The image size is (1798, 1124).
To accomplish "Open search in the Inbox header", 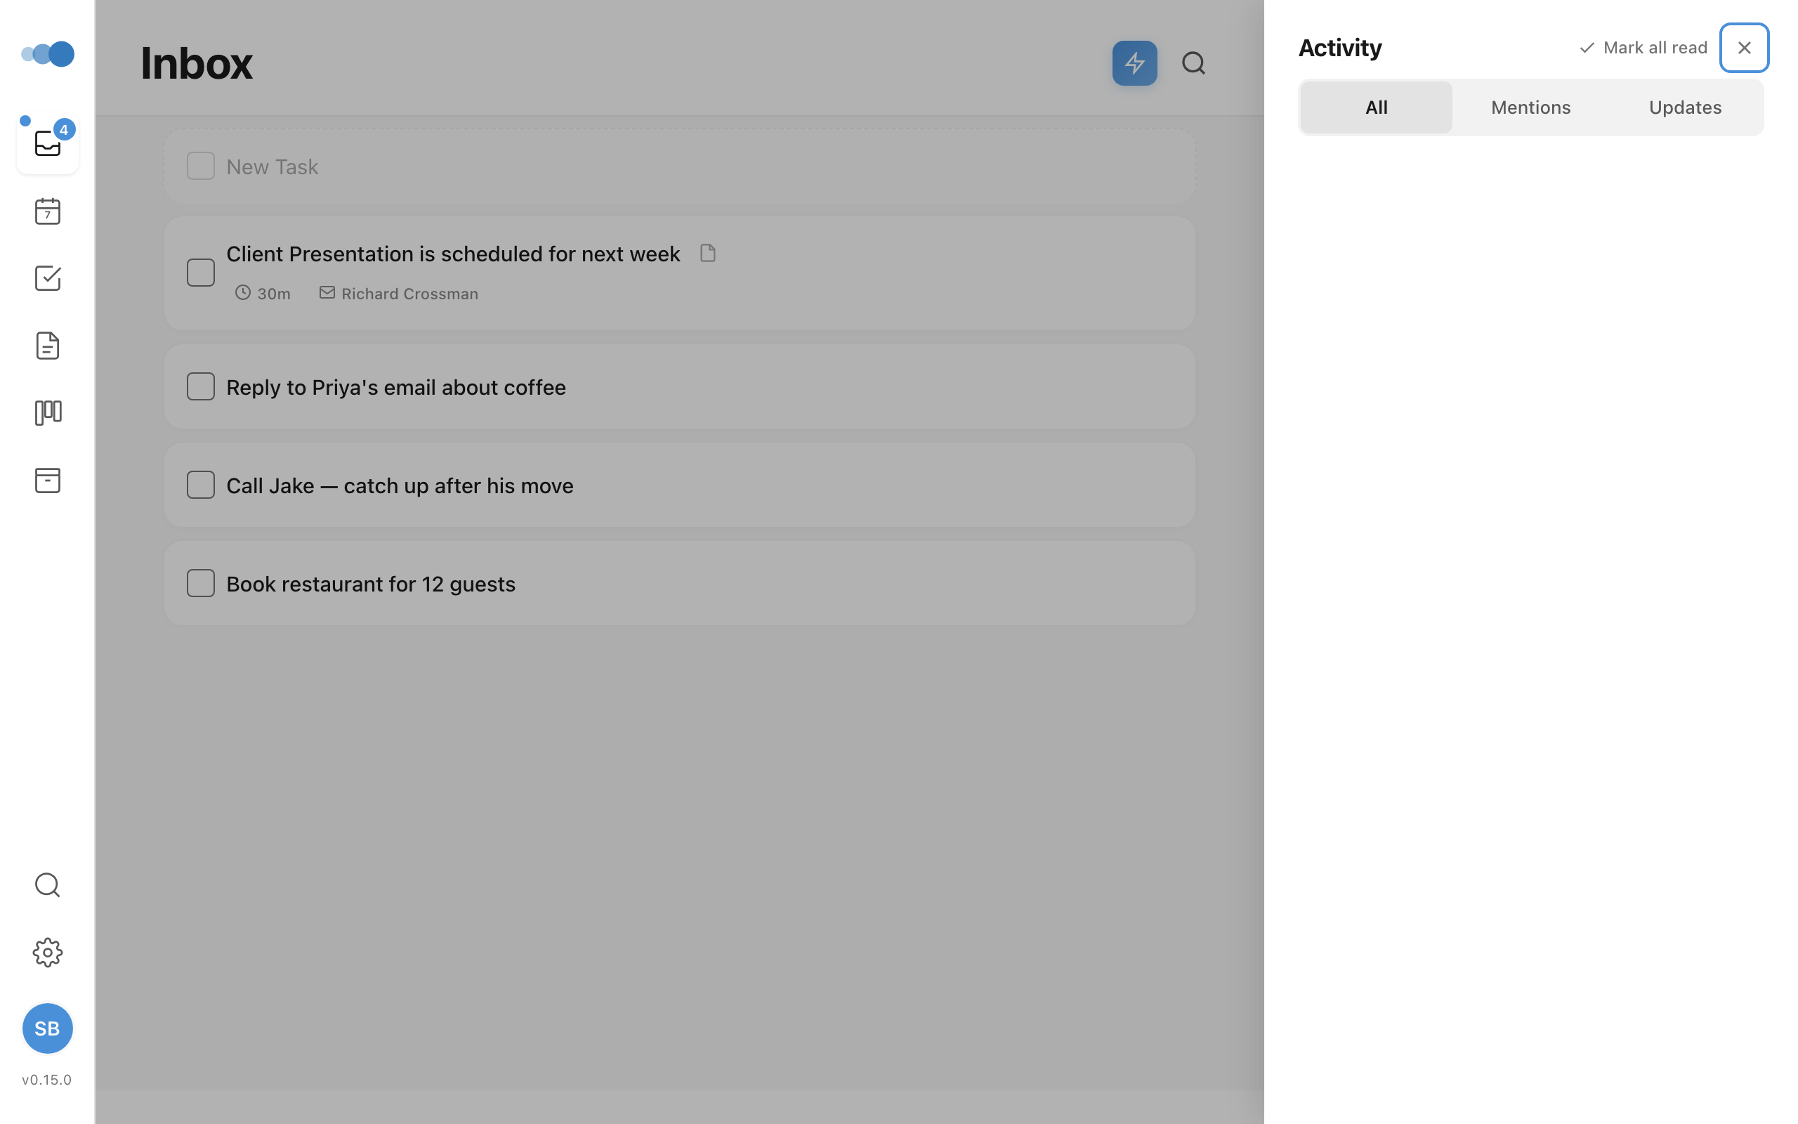I will (1192, 63).
